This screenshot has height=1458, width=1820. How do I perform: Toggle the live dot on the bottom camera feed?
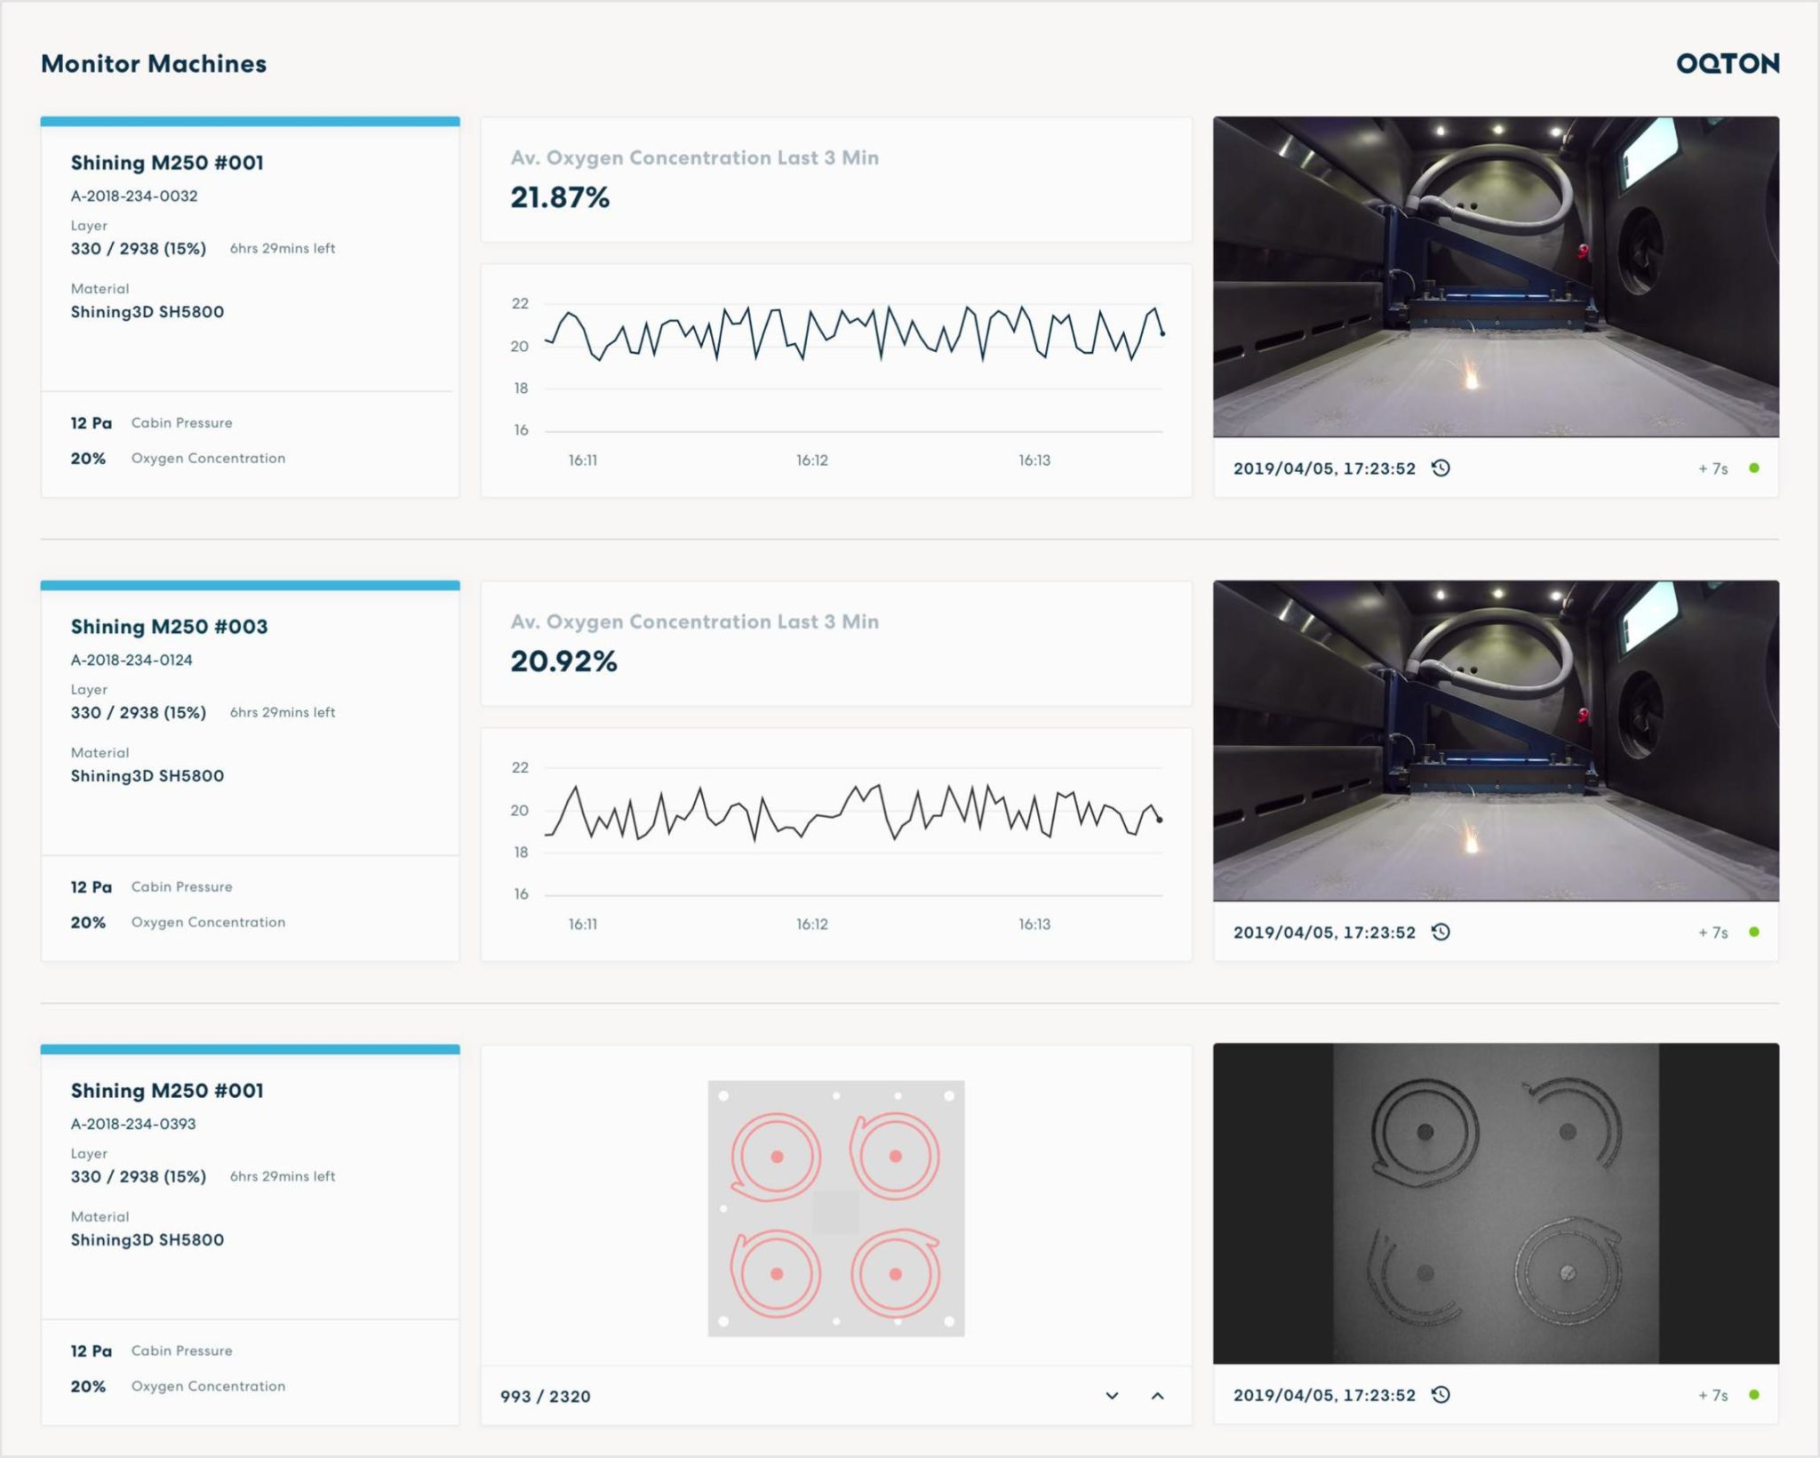(1754, 1396)
